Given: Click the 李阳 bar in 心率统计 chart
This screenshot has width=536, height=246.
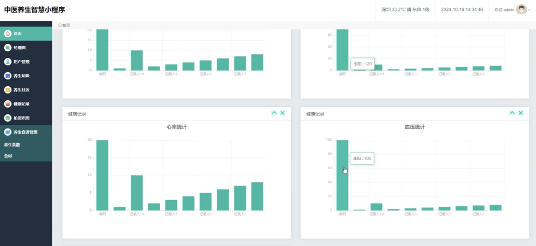Looking at the screenshot, I should (102, 175).
